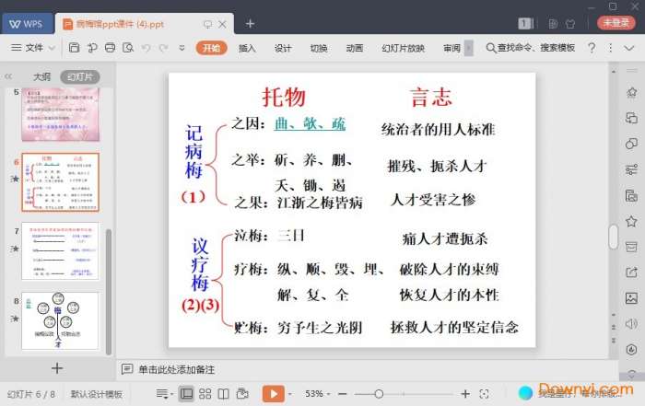Viewport: 645px width, 406px height.
Task: Click the slide editor vertical scrollbar
Action: [614, 237]
